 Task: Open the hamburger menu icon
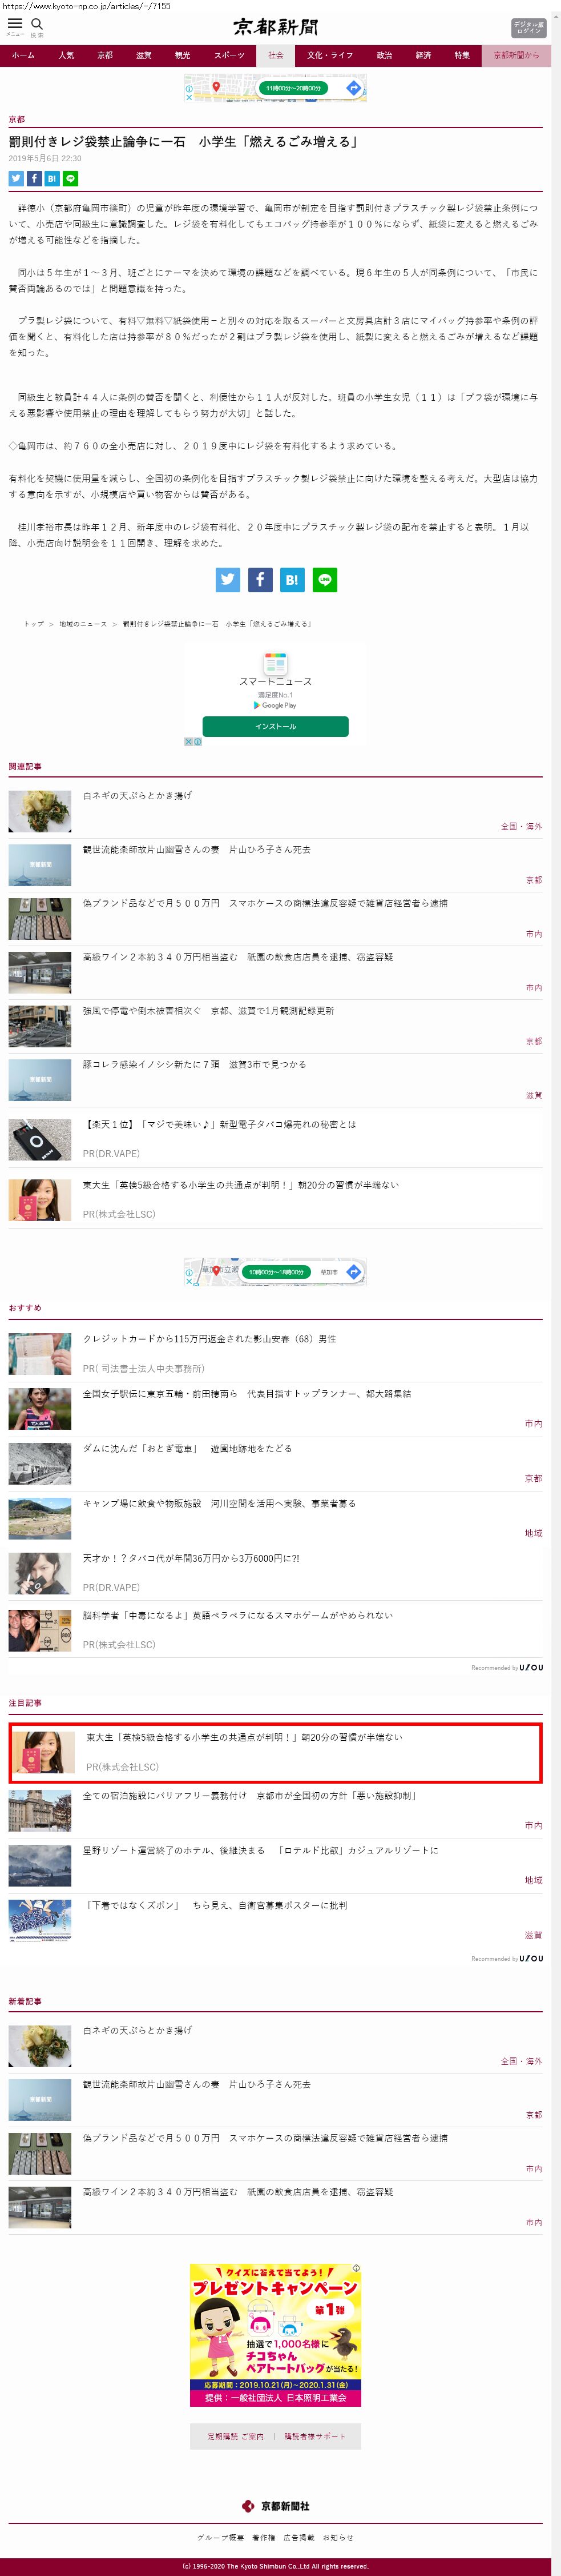pos(15,25)
